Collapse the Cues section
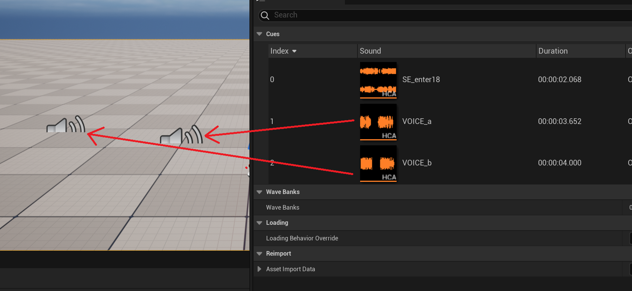 click(x=259, y=34)
